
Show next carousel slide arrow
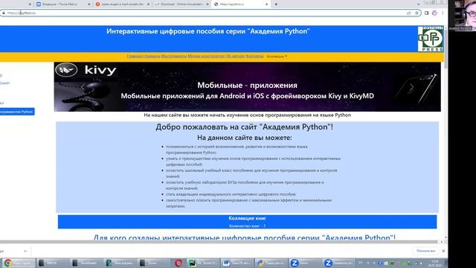pos(411,87)
